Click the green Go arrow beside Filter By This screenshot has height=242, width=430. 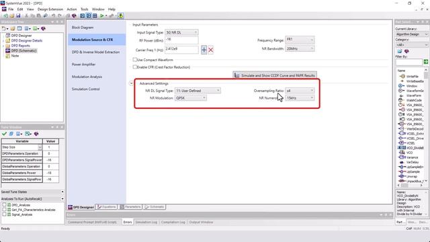point(426,62)
